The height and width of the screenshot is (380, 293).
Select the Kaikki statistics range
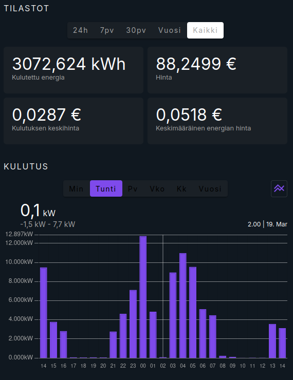(205, 30)
